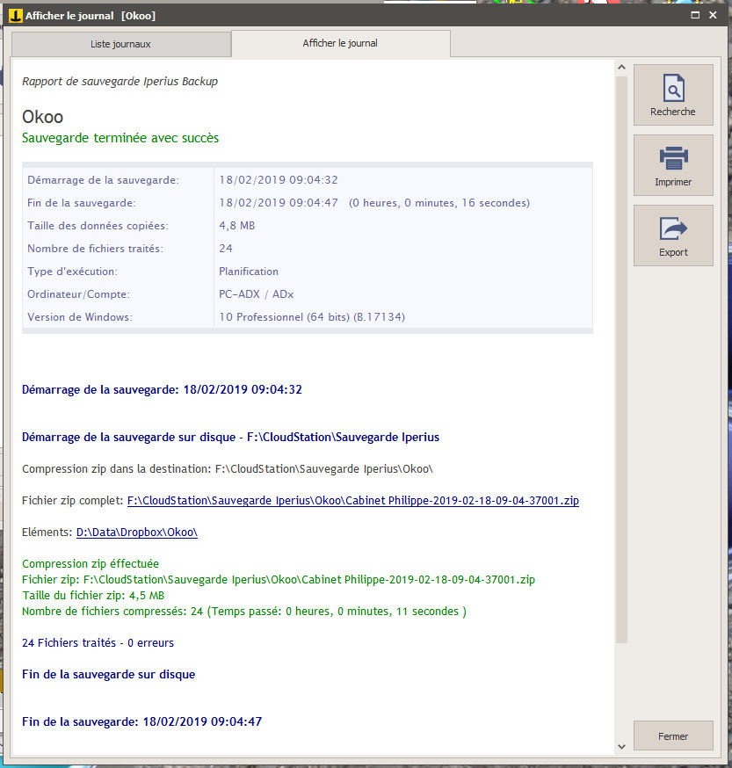
Task: Close the window with the title bar X
Action: (x=717, y=15)
